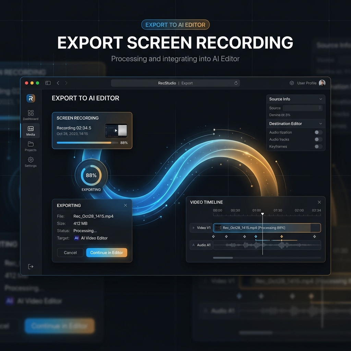Toggle the Audio tization switch
351x351 pixels.
point(318,132)
